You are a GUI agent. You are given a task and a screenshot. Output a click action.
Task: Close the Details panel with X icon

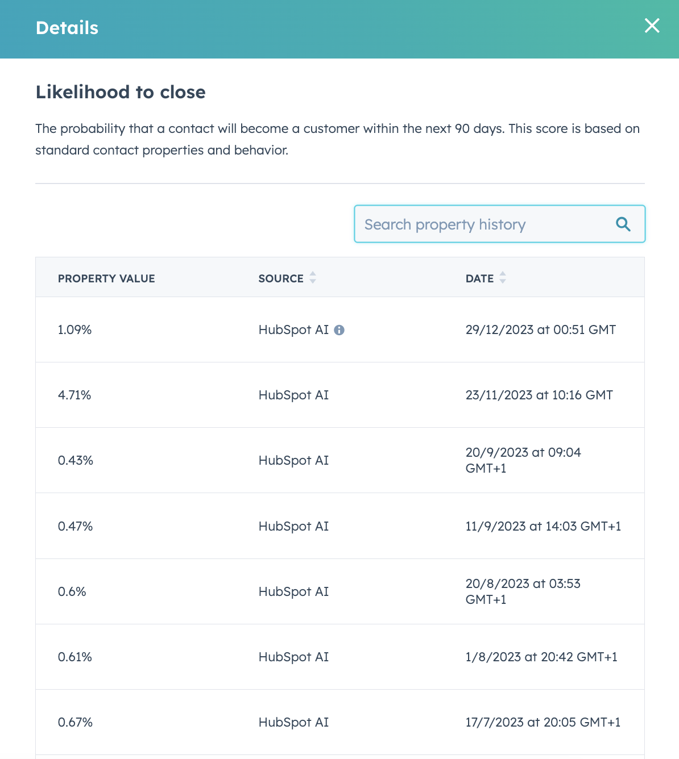[652, 26]
